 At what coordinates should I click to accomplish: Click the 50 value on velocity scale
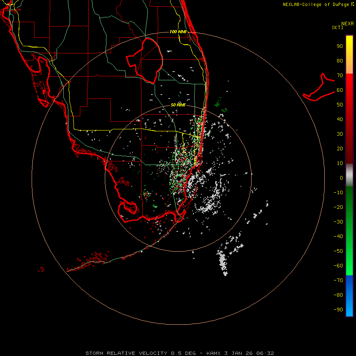click(x=340, y=105)
